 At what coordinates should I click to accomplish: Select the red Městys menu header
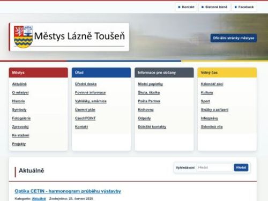click(38, 72)
